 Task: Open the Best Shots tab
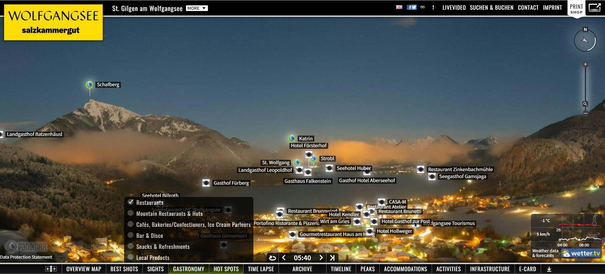point(124,269)
